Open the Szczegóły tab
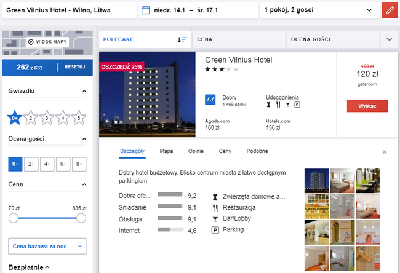Screen dimensions: 400x273 click(132, 151)
